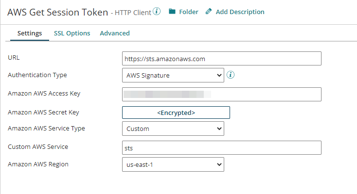The image size is (357, 194).
Task: Expand the Amazon AWS Region dropdown
Action: pyautogui.click(x=173, y=164)
